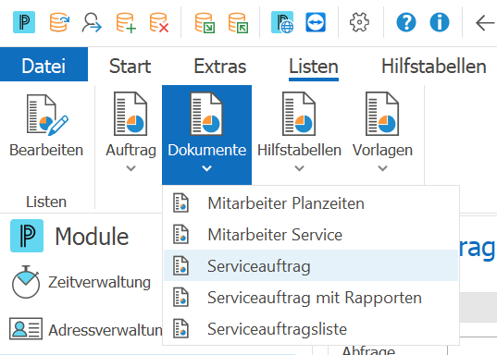Launch the TeamViewer remote support icon
The image size is (497, 355).
coord(316,22)
